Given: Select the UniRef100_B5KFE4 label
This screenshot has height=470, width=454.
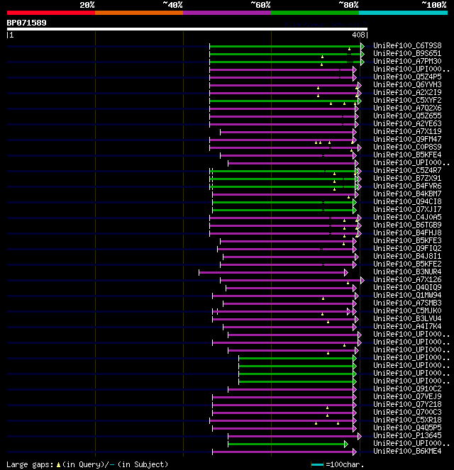Looking at the screenshot, I should pos(407,155).
